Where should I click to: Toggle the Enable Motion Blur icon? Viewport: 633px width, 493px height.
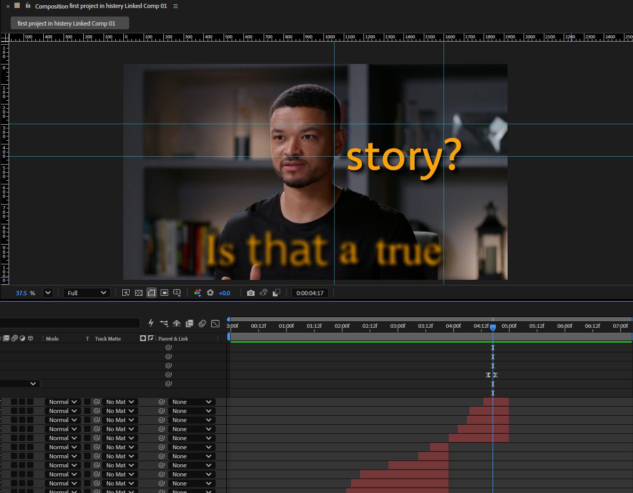click(x=202, y=324)
